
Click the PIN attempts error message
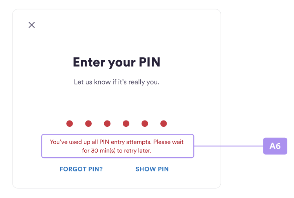(117, 146)
